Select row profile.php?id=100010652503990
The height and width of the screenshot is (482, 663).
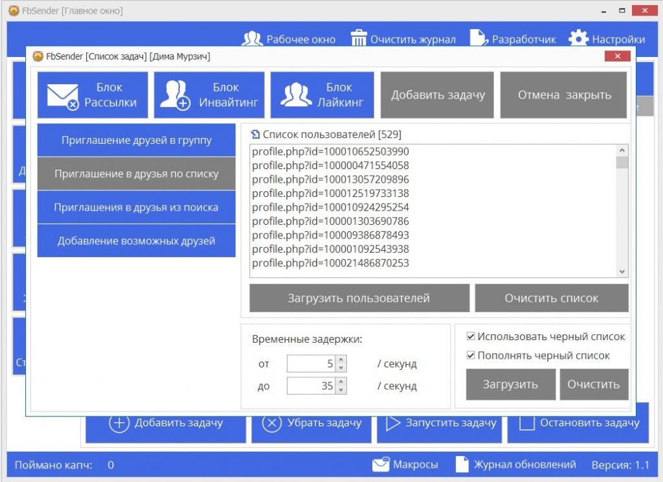433,152
